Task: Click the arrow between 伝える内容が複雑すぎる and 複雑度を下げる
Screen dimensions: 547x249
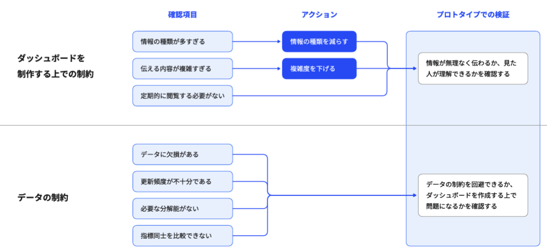Action: (x=257, y=69)
